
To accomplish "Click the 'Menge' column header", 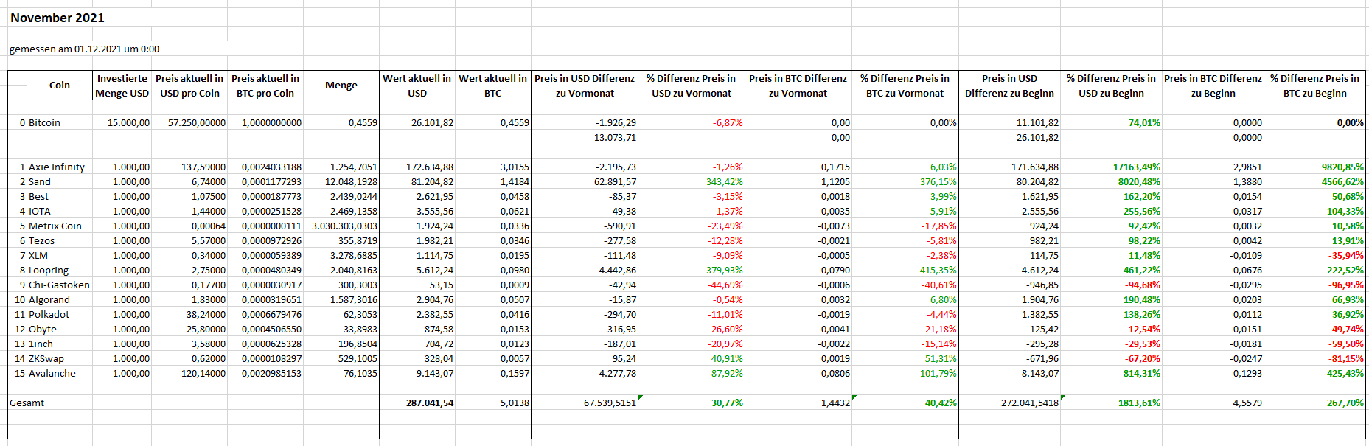I will click(341, 86).
